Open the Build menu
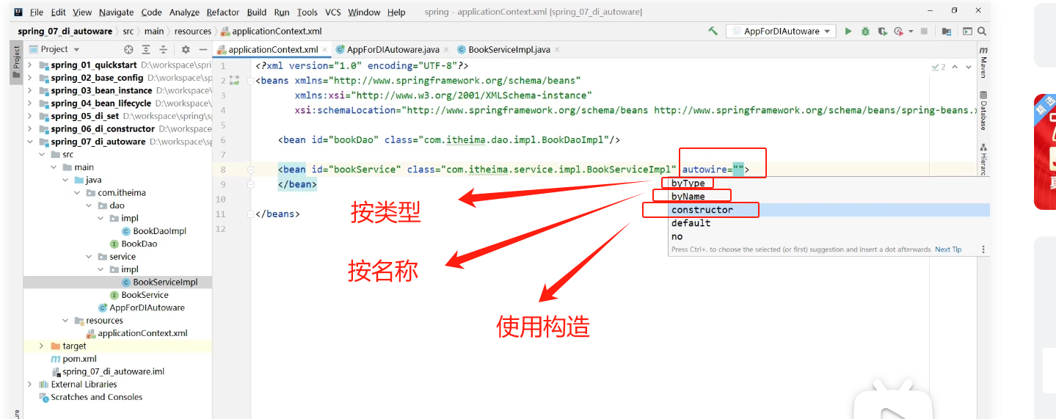The width and height of the screenshot is (1056, 419). [257, 12]
